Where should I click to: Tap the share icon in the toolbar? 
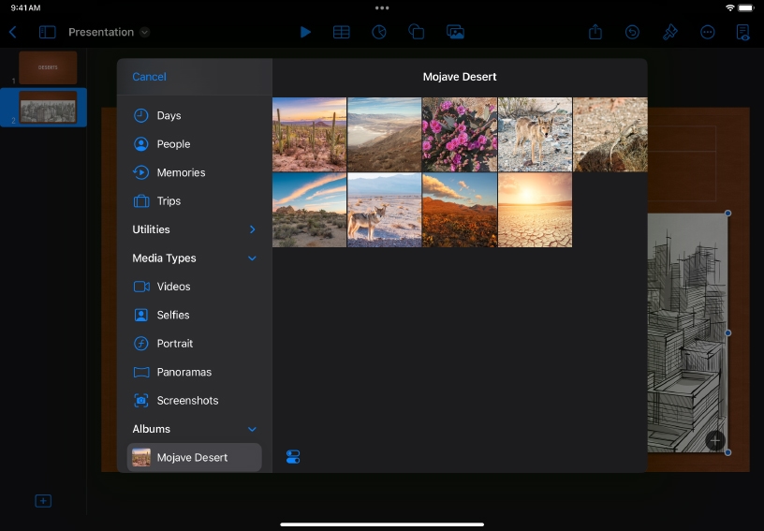[595, 32]
